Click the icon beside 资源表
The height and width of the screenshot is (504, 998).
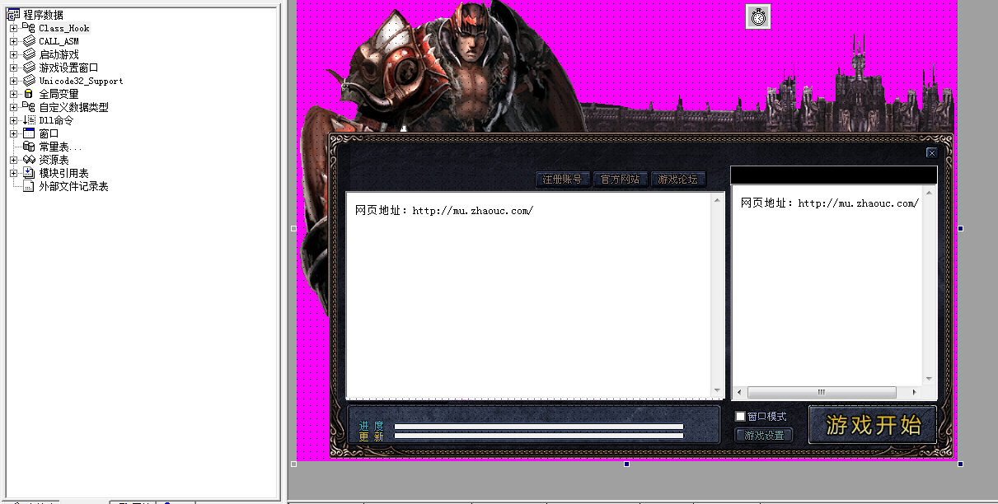pyautogui.click(x=29, y=160)
